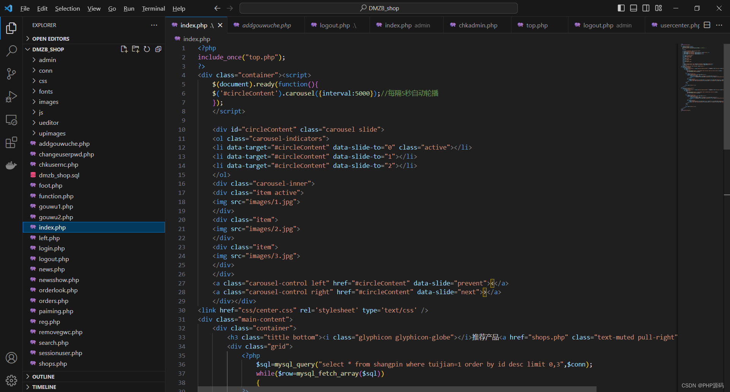Open the Manage gear menu
The width and height of the screenshot is (730, 392).
pos(11,380)
